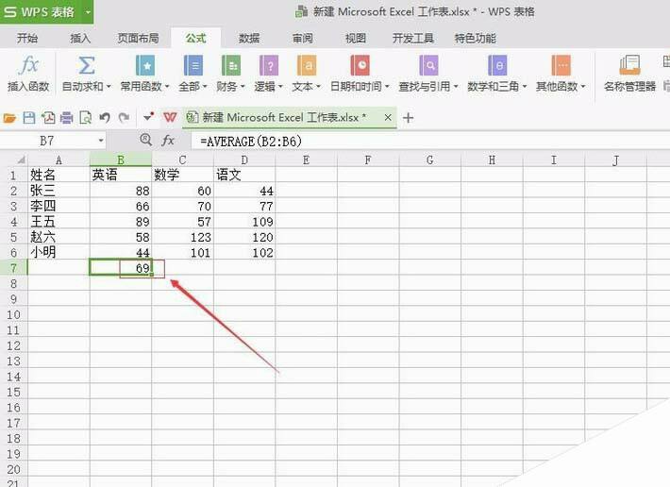670x487 pixels.
Task: Click the red WPS W home icon
Action: [170, 117]
